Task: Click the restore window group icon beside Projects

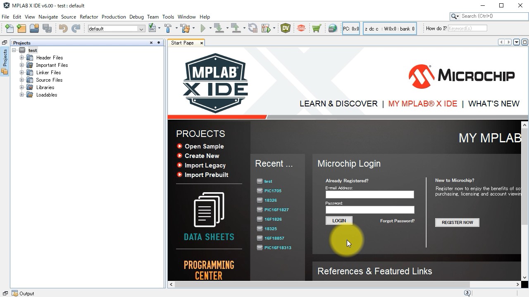Action: (5, 42)
